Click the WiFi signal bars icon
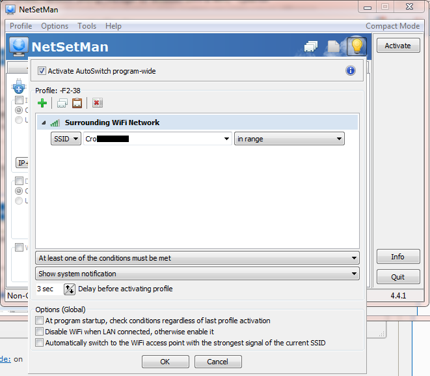 point(55,123)
